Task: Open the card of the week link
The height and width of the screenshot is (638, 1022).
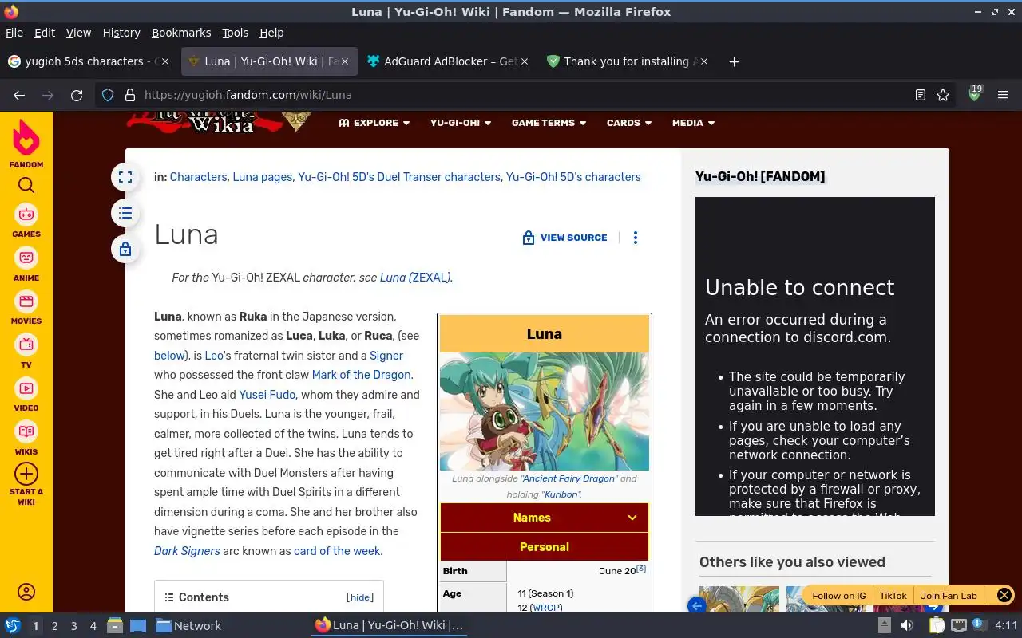Action: pyautogui.click(x=338, y=551)
